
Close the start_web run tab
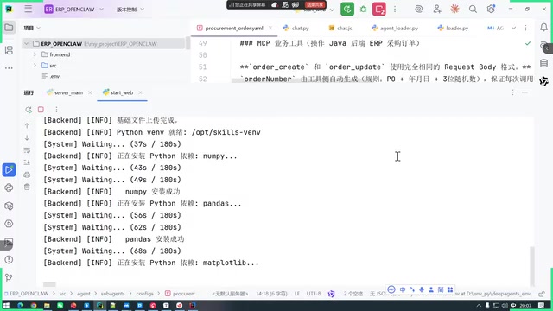coord(140,92)
